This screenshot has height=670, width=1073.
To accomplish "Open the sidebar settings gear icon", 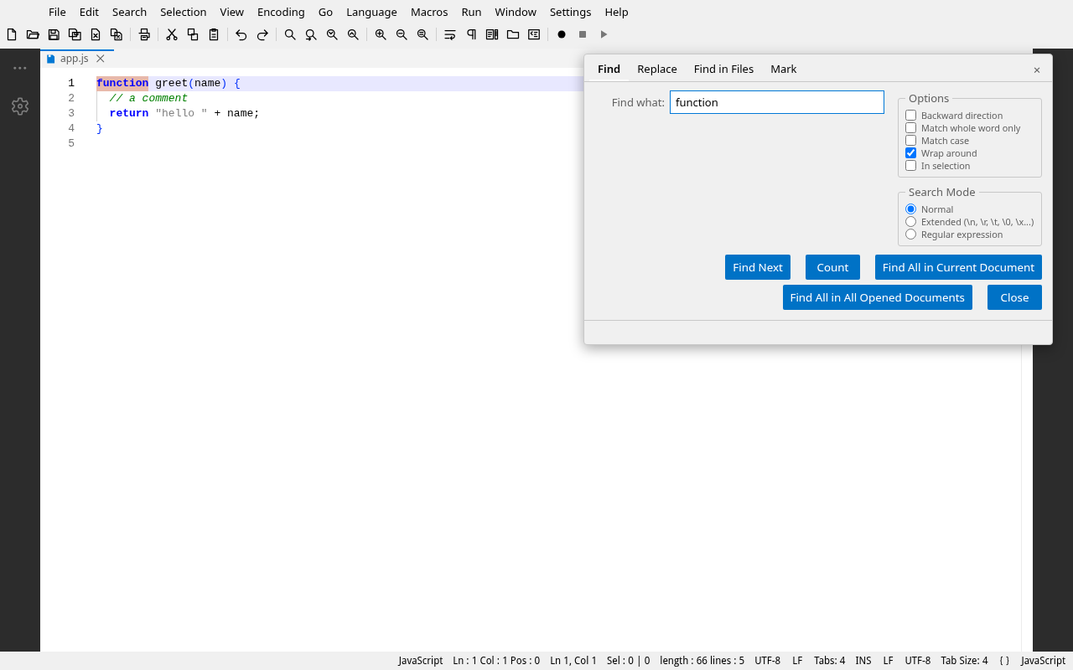I will [20, 106].
